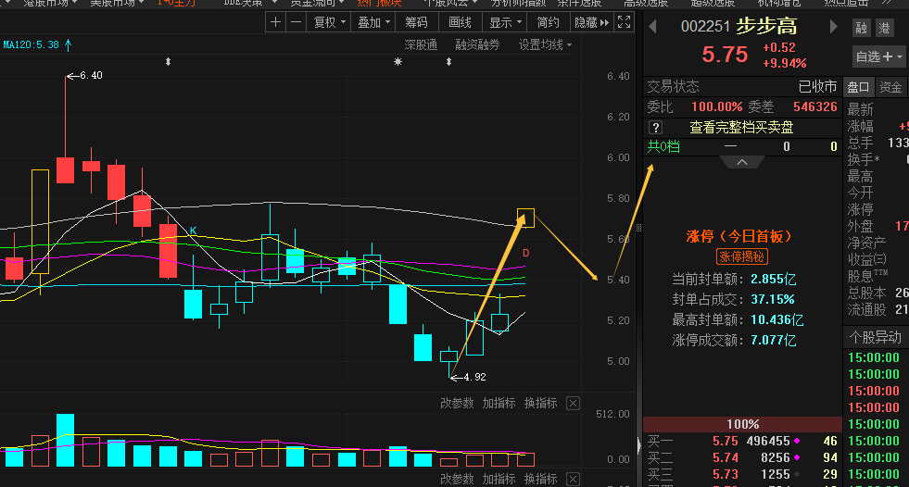The height and width of the screenshot is (487, 909).
Task: Click the K signal marker on chart
Action: pos(193,231)
